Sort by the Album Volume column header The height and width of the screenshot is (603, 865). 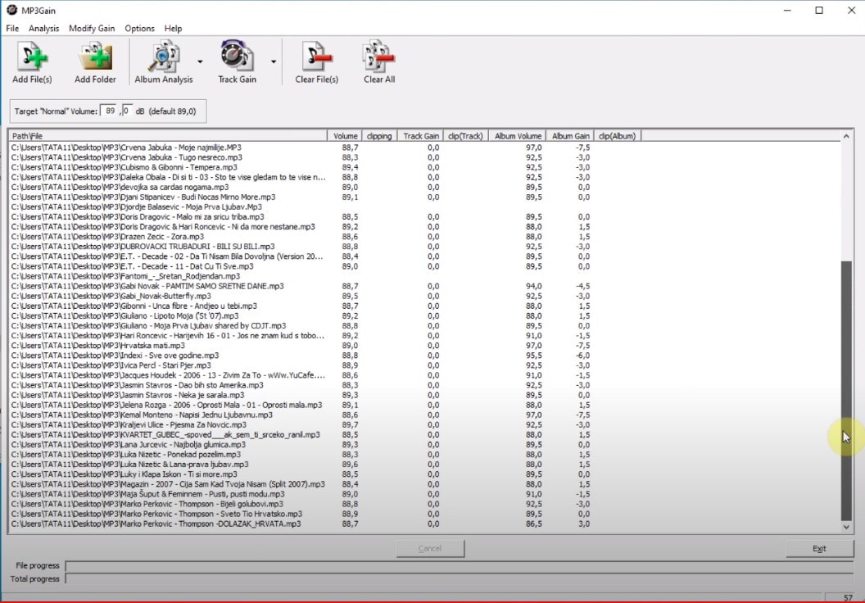518,136
